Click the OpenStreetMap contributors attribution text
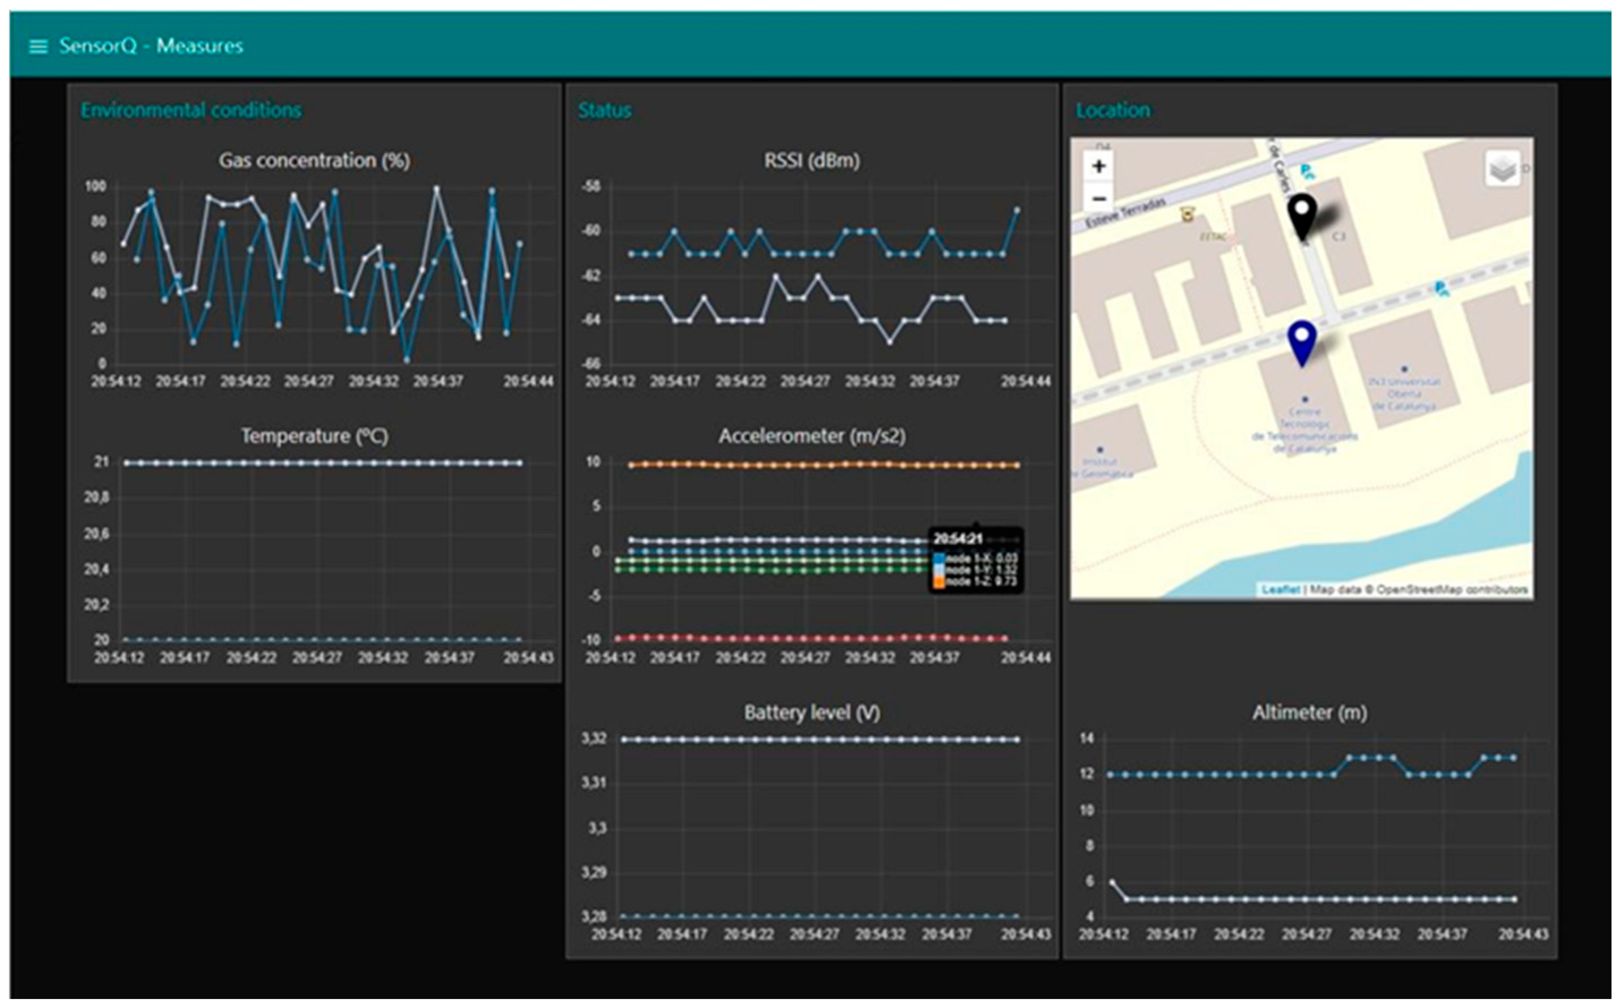 pos(1452,589)
